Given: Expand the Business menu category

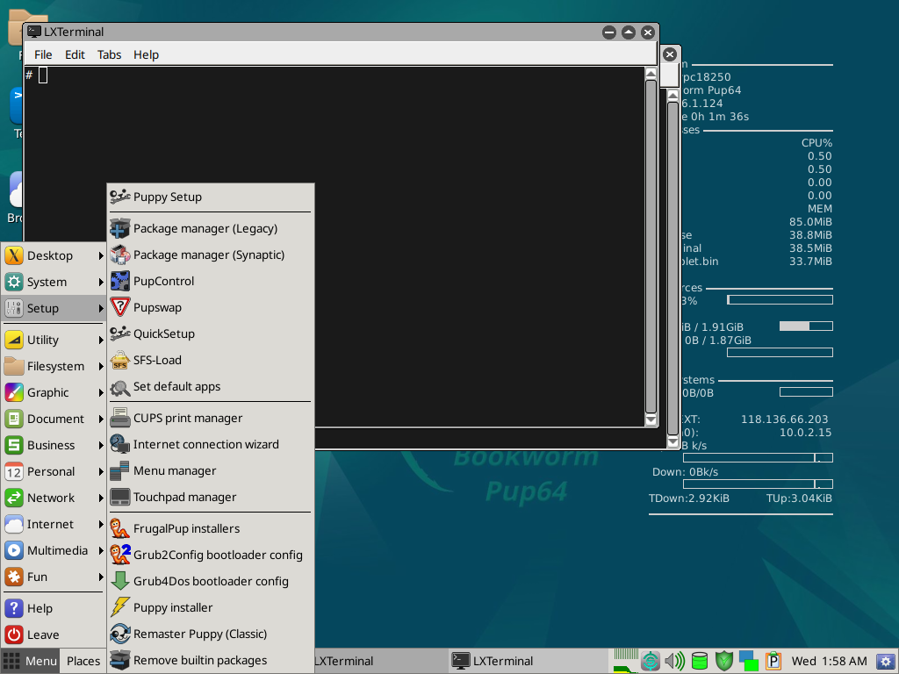Looking at the screenshot, I should (x=54, y=445).
